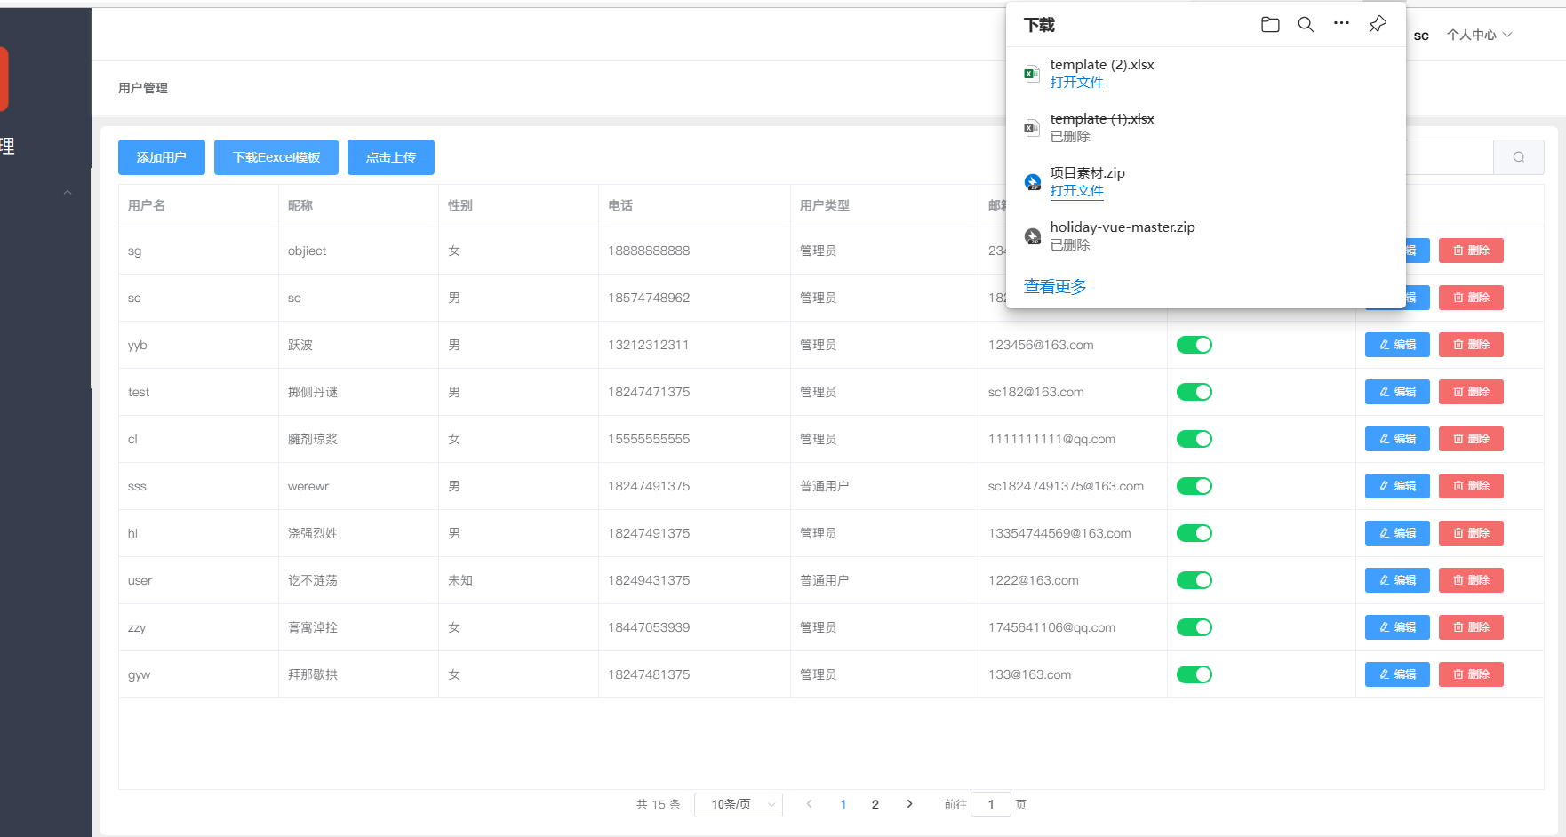
Task: Click the 点击上传 button
Action: coord(391,157)
